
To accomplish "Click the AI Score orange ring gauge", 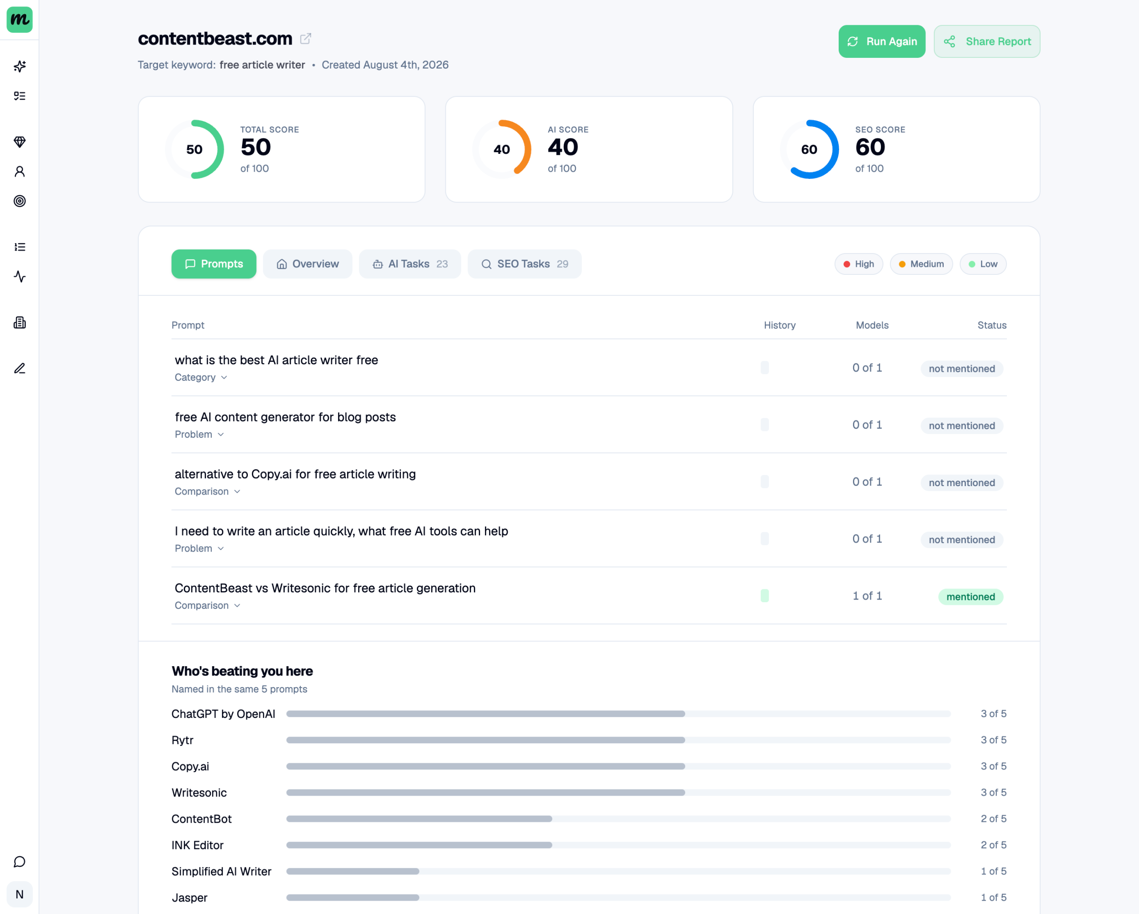I will click(502, 149).
